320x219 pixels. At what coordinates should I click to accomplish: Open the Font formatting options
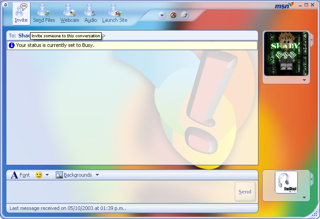[21, 175]
